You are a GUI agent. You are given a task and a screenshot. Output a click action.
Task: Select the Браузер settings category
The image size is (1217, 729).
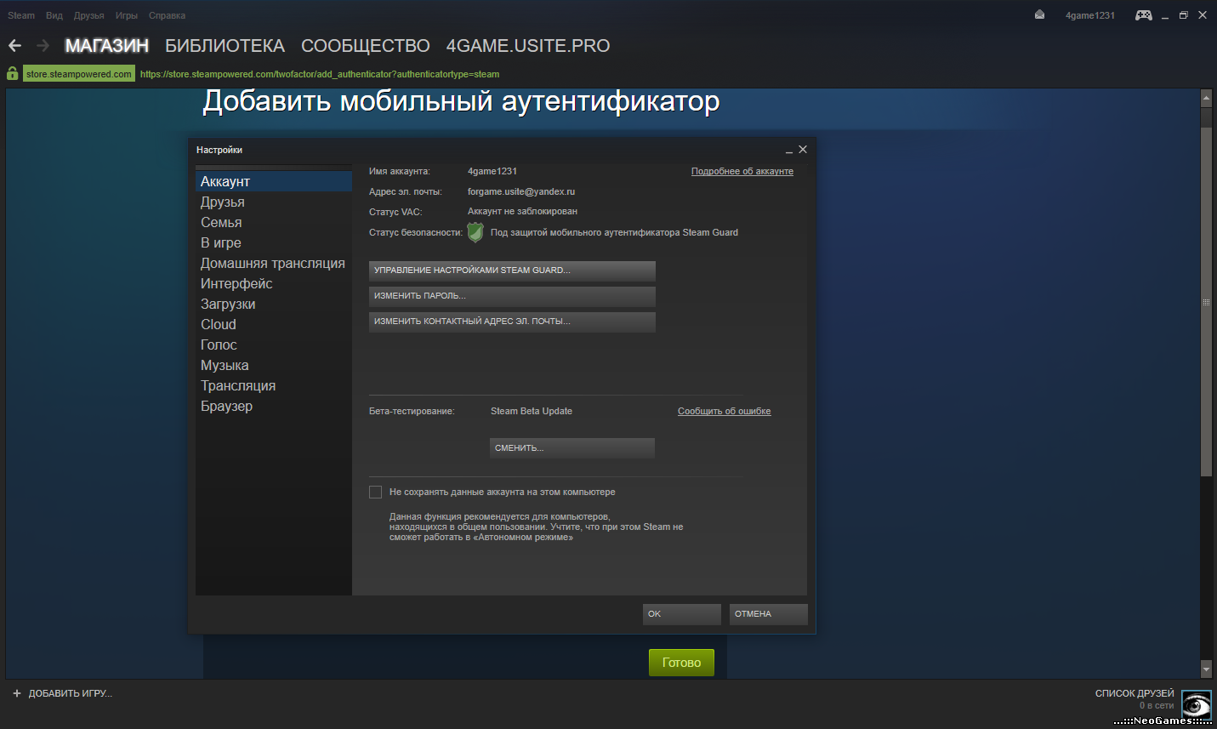tap(274, 406)
